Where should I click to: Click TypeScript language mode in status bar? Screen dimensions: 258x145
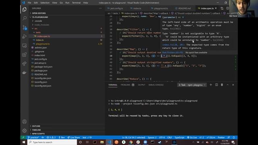(179, 137)
